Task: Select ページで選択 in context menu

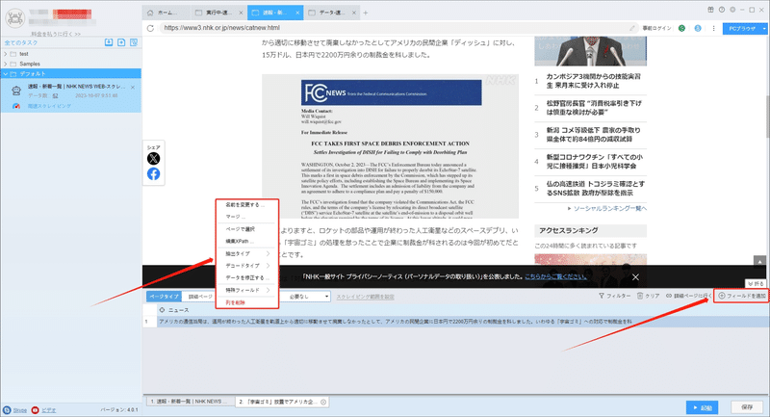Action: click(x=247, y=229)
